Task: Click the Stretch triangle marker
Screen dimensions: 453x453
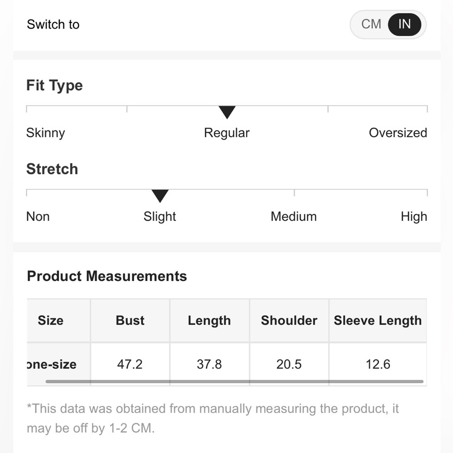Action: click(x=160, y=196)
